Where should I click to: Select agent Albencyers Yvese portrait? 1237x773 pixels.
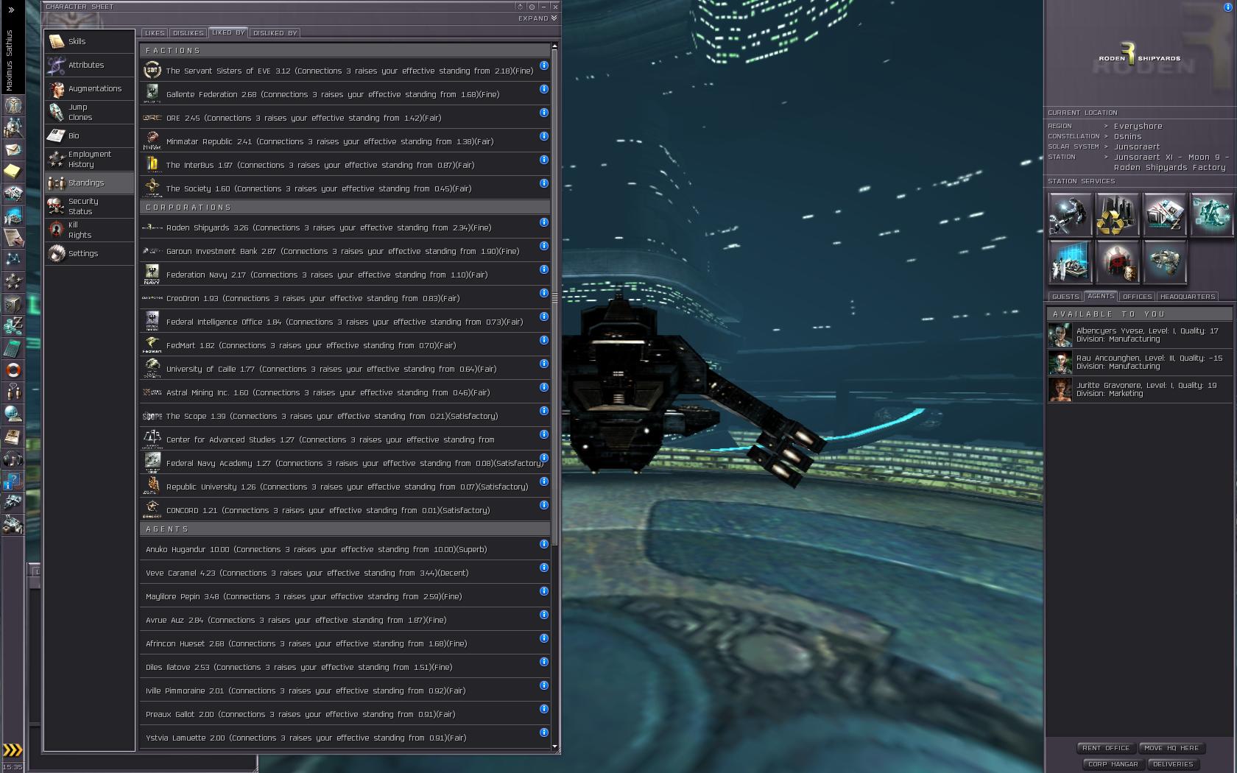click(1060, 335)
